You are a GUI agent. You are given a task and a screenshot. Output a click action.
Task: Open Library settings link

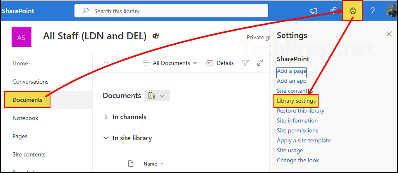click(x=296, y=101)
